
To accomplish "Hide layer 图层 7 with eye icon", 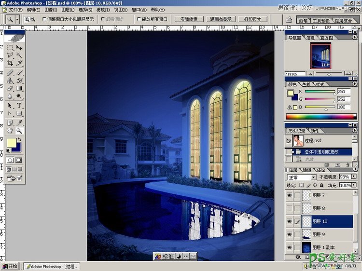I will tap(290, 195).
